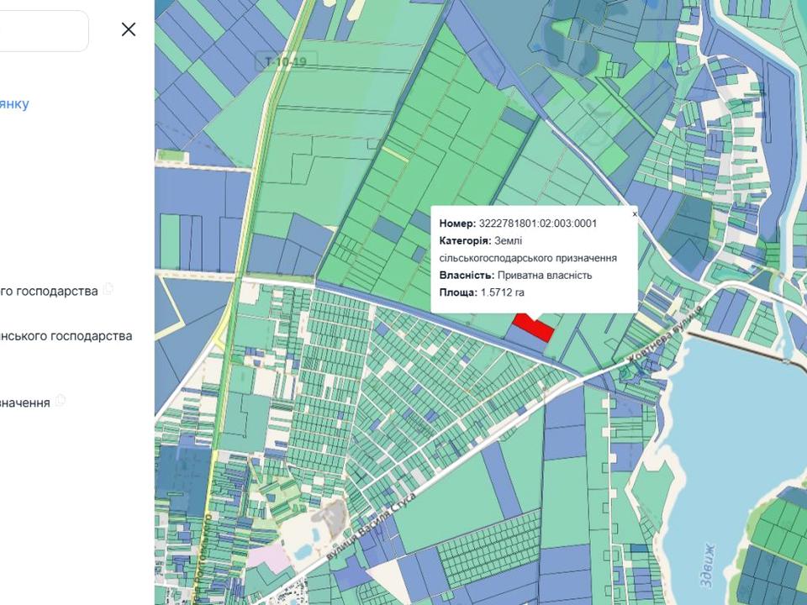Click the area value 1.5712 га

[x=502, y=292]
